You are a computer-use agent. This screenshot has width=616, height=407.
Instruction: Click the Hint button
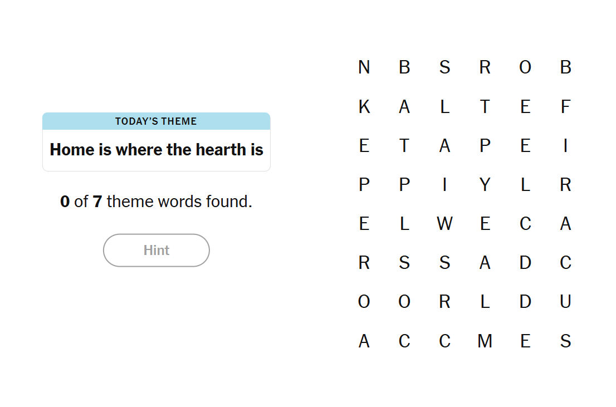coord(157,251)
